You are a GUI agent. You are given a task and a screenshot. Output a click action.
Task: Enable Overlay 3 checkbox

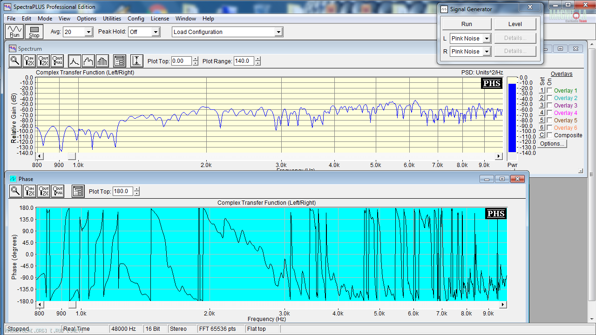tap(549, 106)
